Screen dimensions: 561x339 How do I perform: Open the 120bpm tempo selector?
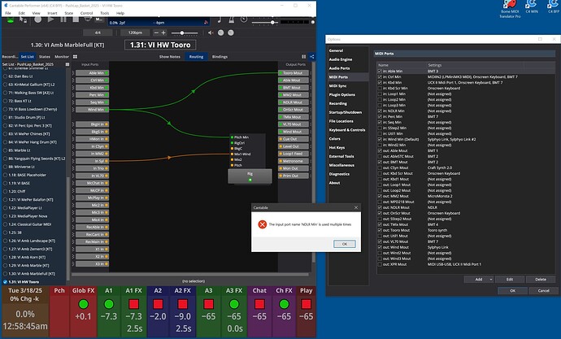point(135,33)
